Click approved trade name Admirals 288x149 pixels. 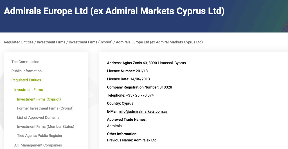114,126
